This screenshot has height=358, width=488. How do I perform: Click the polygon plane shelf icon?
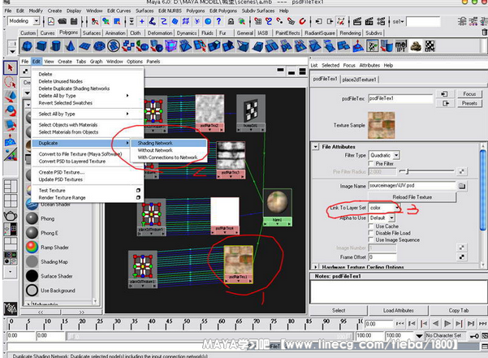point(84,46)
